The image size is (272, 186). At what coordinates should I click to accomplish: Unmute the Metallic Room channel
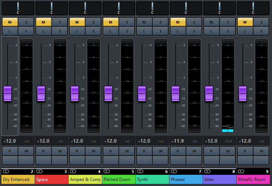click(245, 22)
